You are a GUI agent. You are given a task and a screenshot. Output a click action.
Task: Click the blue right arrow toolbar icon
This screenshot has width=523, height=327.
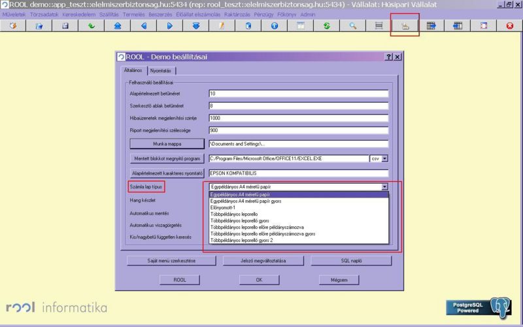[169, 26]
